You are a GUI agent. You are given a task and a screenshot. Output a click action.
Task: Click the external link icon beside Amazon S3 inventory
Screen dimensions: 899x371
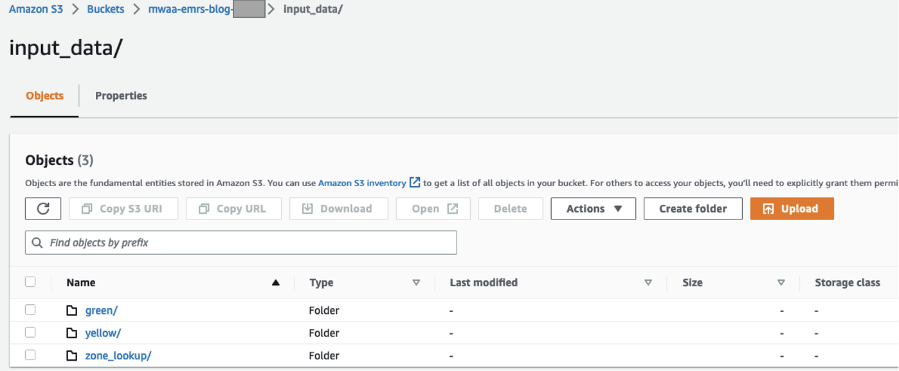tap(415, 183)
